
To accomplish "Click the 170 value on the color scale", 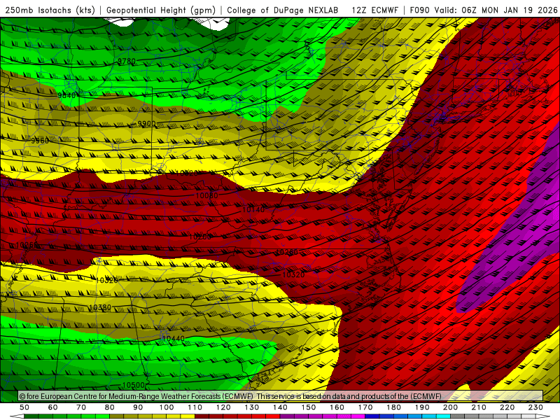I will coord(365,407).
